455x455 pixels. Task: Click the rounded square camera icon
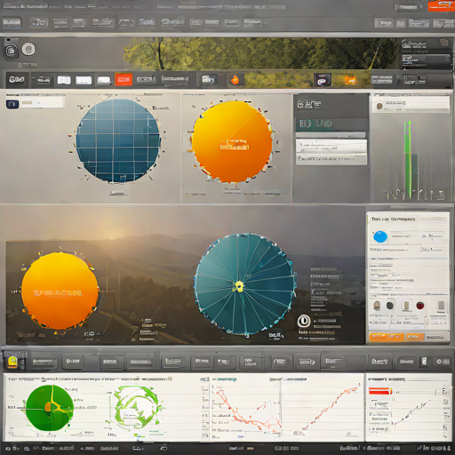click(x=12, y=52)
